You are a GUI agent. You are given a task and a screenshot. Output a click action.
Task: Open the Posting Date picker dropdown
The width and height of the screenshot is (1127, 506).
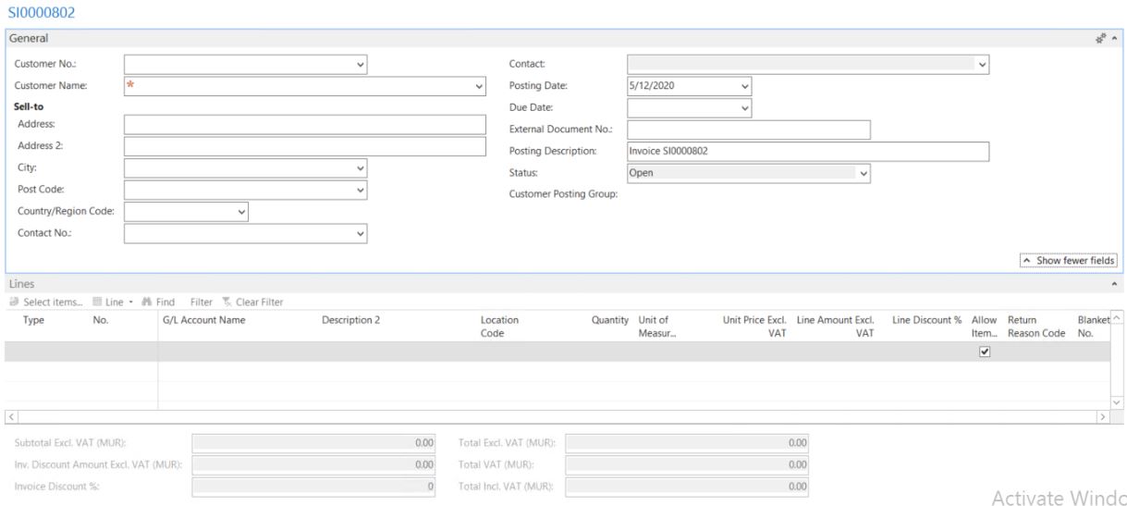click(x=745, y=86)
